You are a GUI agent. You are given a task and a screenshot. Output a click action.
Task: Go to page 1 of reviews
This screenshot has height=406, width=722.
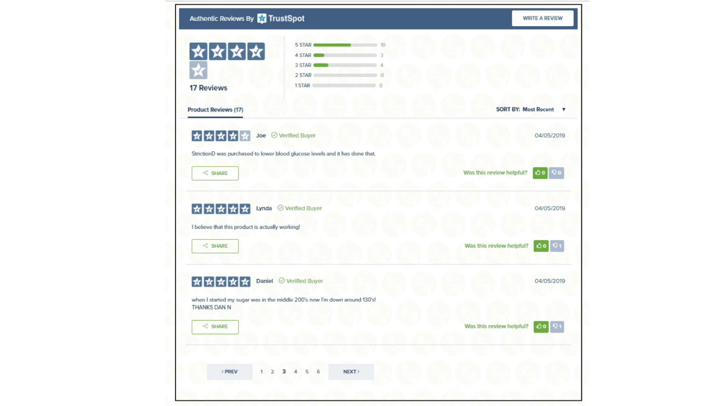point(261,372)
